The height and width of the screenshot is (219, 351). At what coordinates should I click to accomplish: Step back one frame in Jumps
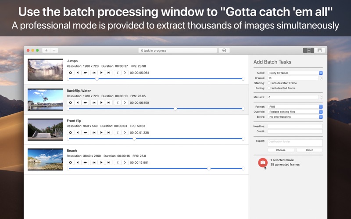(x=118, y=73)
